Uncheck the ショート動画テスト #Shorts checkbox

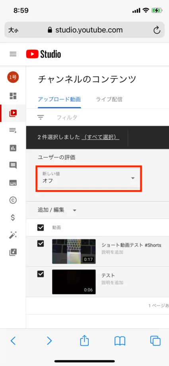click(x=41, y=244)
